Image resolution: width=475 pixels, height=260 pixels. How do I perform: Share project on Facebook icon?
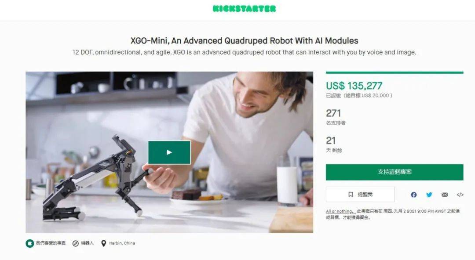point(413,195)
